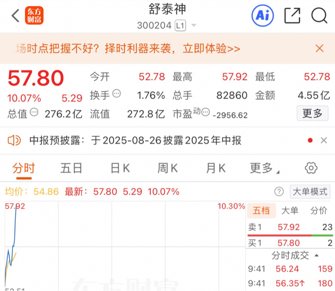Tap the intraday price chart area
This screenshot has width=335, height=291.
(125, 246)
